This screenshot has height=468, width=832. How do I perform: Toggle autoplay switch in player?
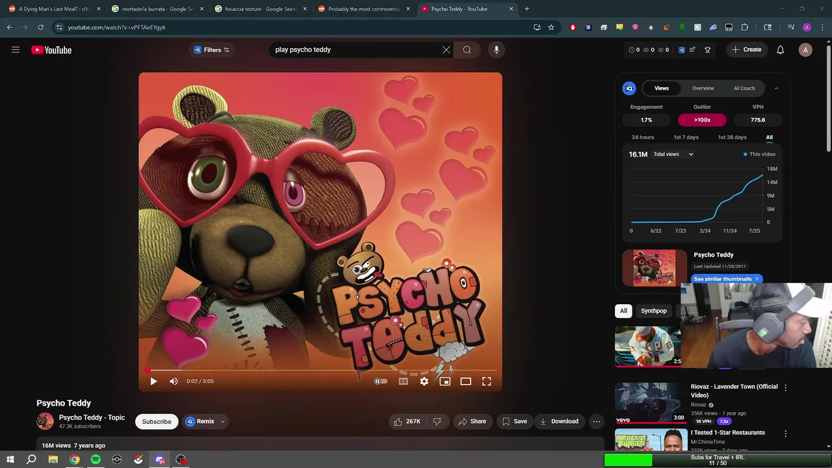pos(380,382)
